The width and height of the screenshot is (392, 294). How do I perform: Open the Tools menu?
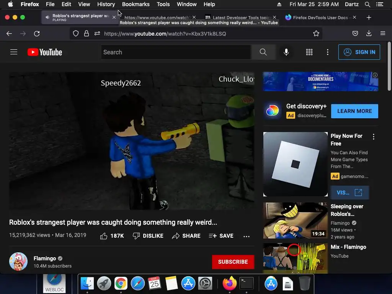point(163,4)
